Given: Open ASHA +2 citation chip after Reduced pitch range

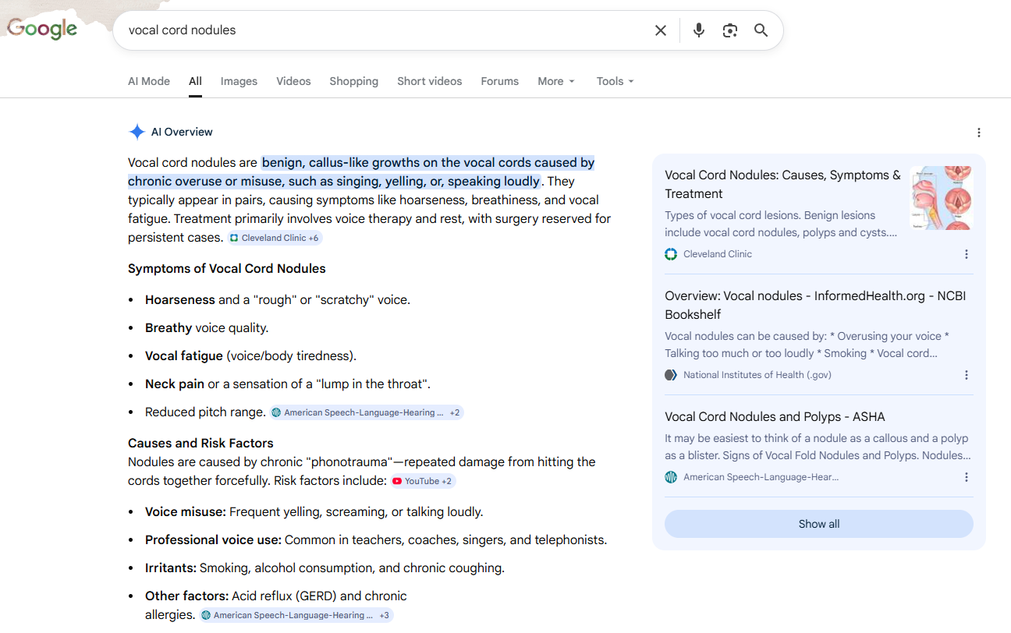Looking at the screenshot, I should tap(367, 412).
